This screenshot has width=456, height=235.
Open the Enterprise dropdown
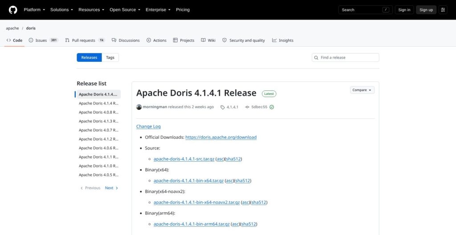click(158, 10)
